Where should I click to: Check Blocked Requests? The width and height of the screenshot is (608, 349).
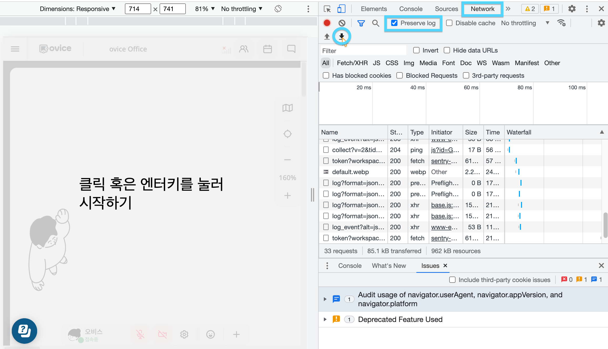pos(400,76)
